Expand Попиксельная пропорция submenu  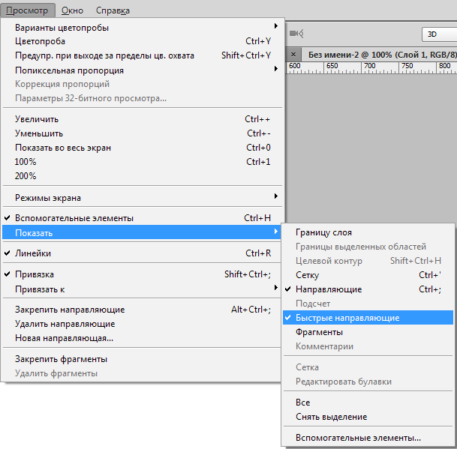[143, 70]
